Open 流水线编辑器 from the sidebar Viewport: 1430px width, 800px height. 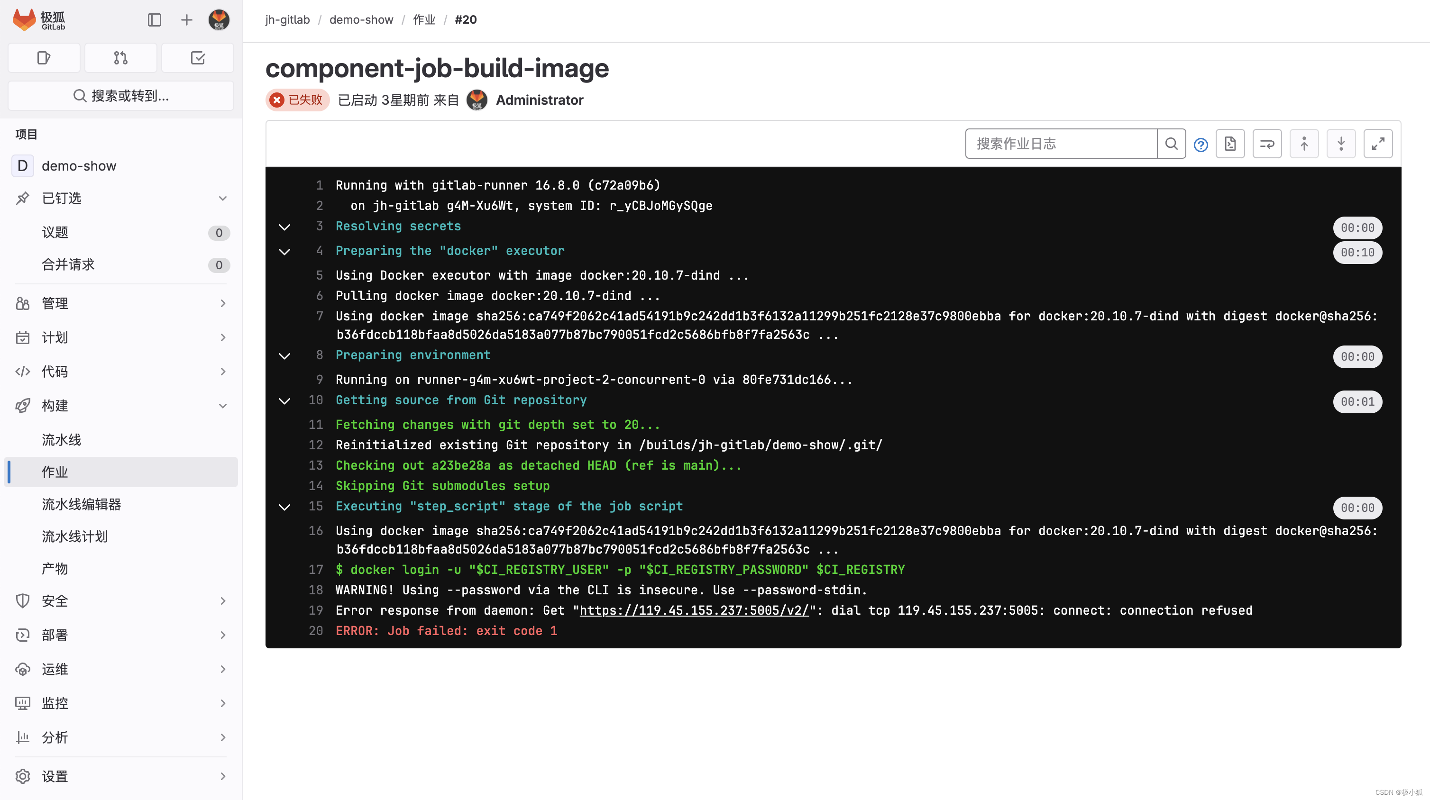pyautogui.click(x=81, y=504)
